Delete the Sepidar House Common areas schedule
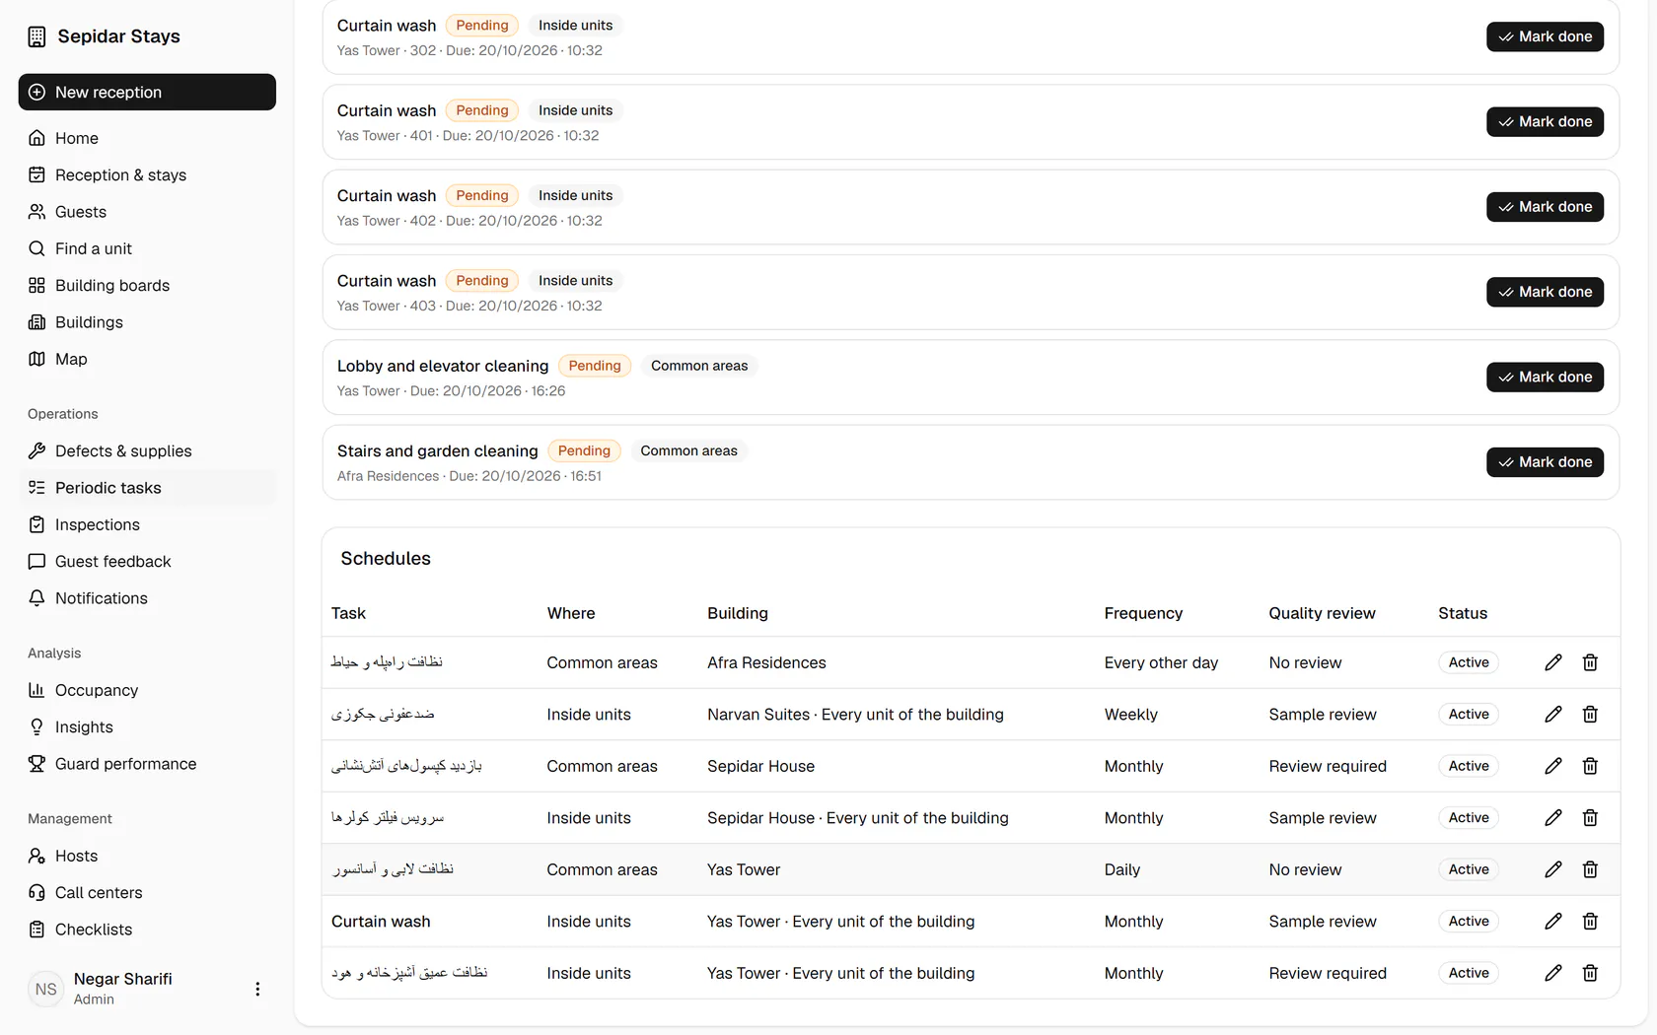The width and height of the screenshot is (1657, 1035). [1590, 766]
